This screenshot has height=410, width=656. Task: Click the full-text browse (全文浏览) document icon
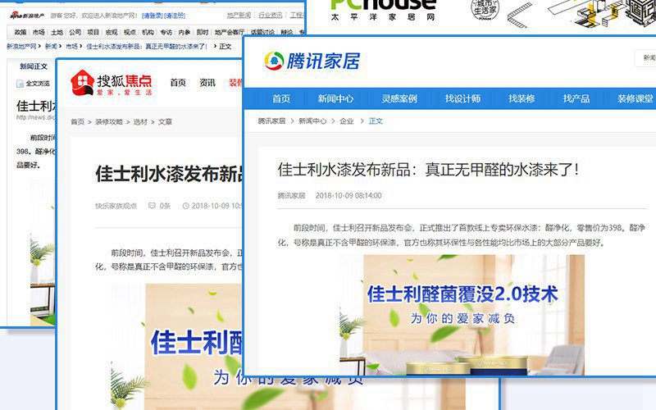[x=20, y=84]
